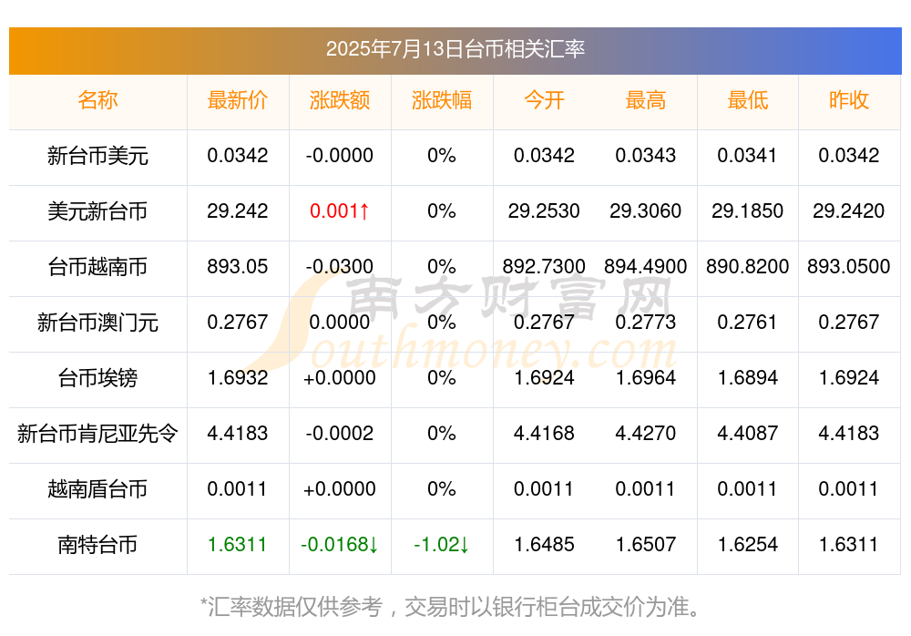Click the low value 1.6254
The image size is (911, 636).
[x=748, y=545]
